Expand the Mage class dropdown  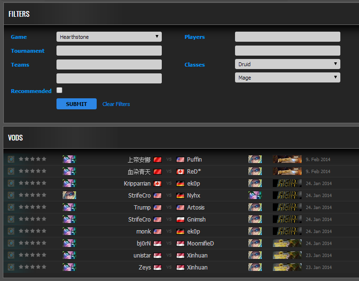coord(287,78)
